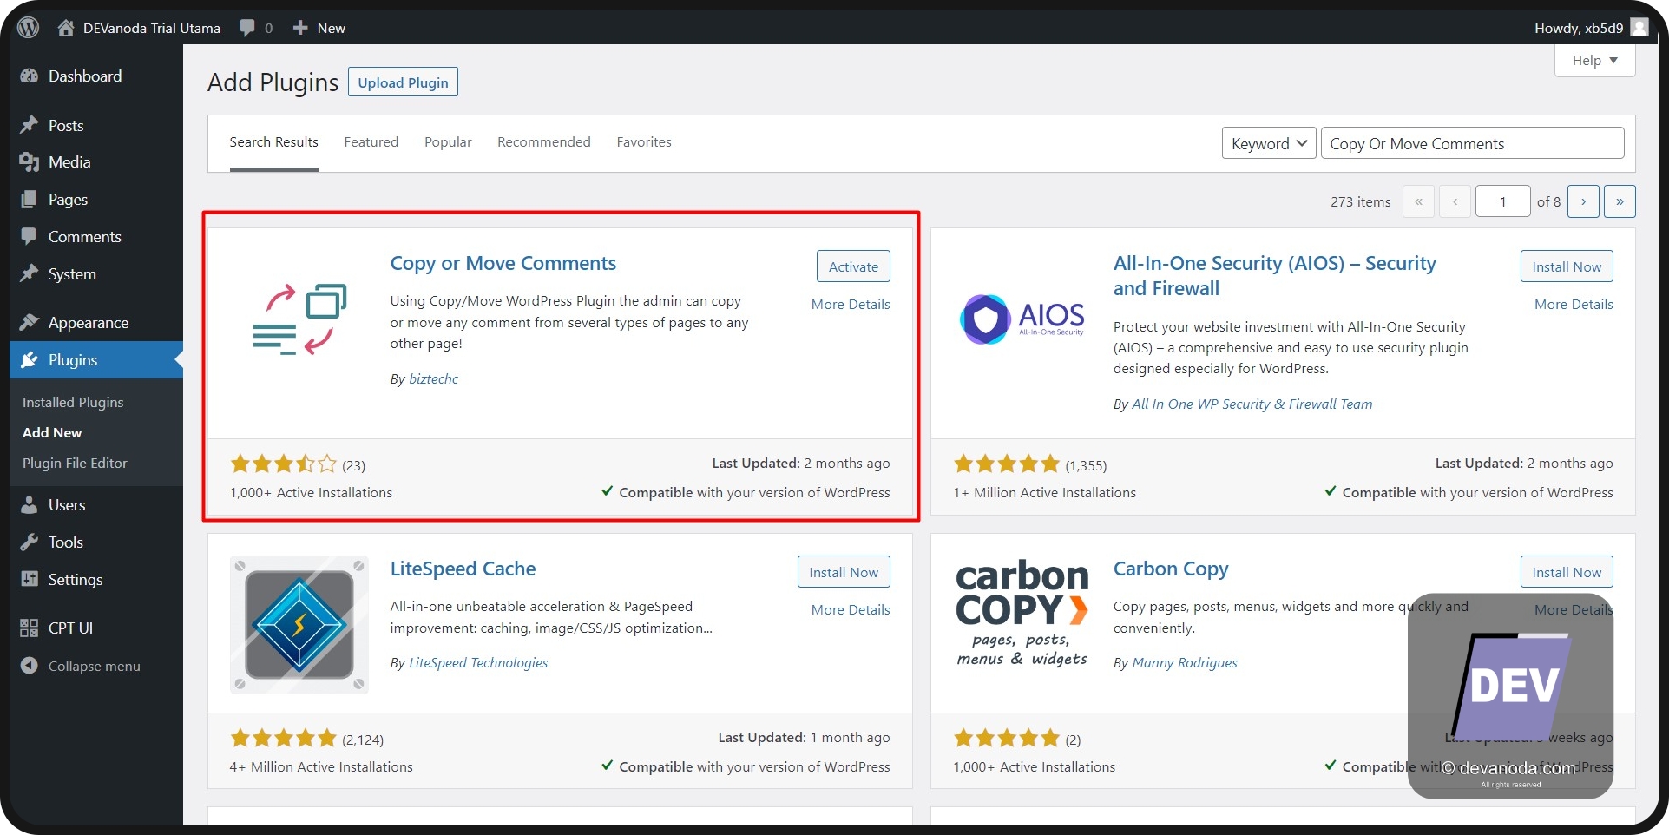Install Carbon Copy plugin now
Image resolution: width=1669 pixels, height=835 pixels.
point(1567,572)
